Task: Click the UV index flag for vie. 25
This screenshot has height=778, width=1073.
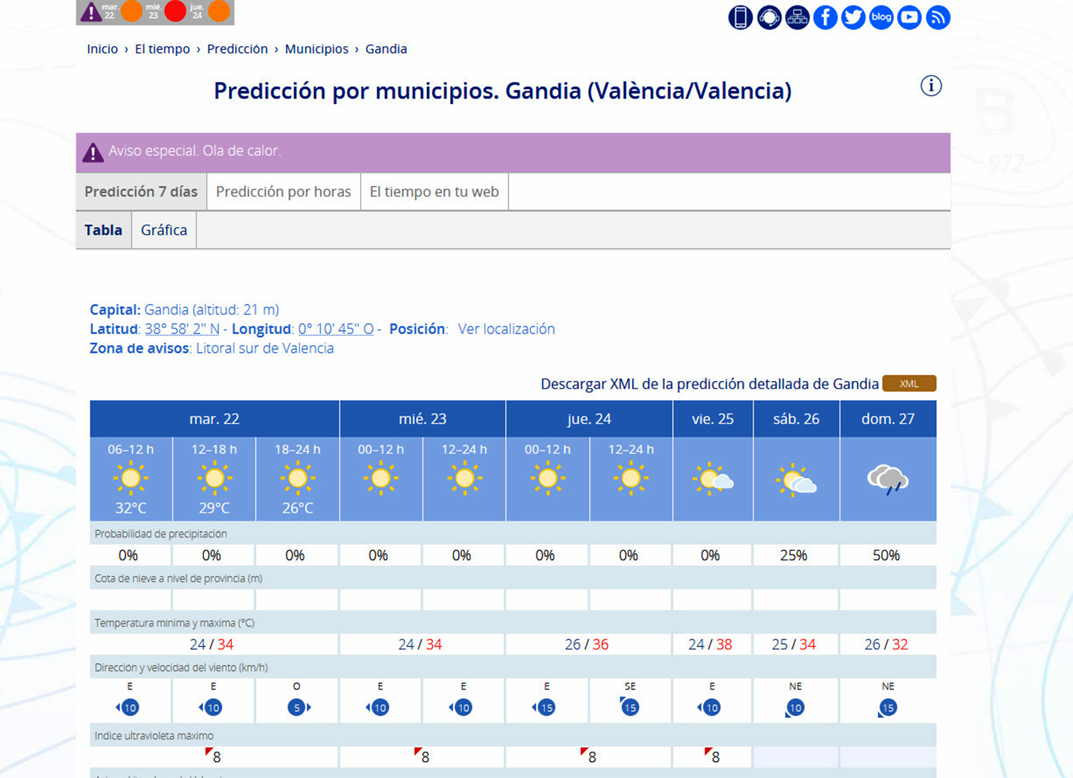Action: coord(708,752)
